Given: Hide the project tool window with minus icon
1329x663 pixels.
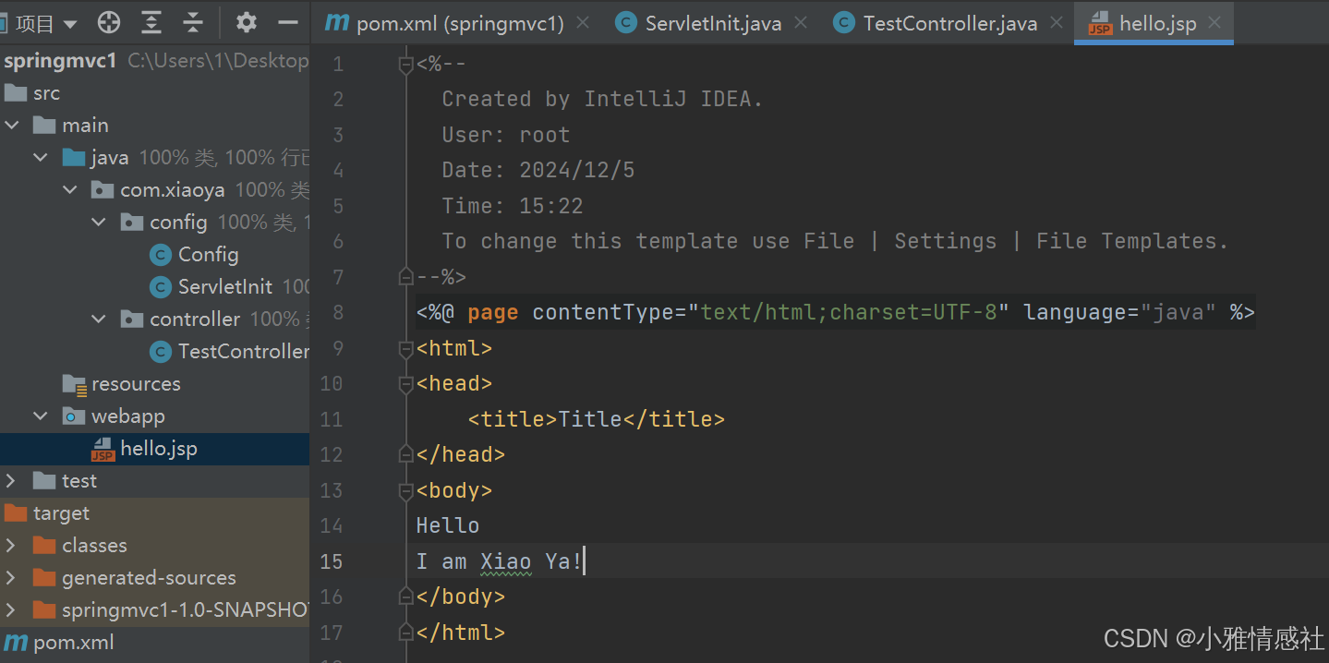Looking at the screenshot, I should click(288, 22).
